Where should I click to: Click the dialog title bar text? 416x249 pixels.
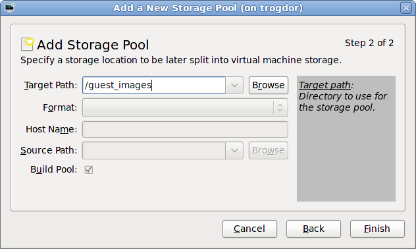208,8
